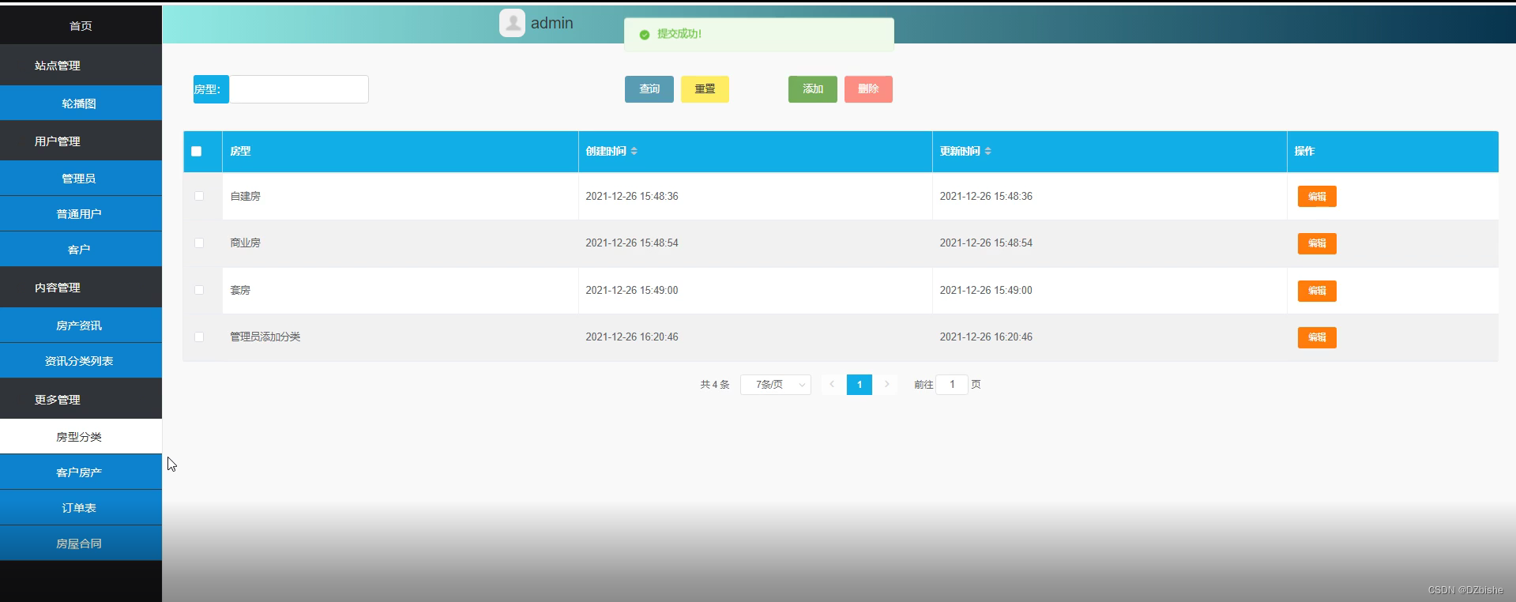Click the 查询 search button

click(x=649, y=89)
